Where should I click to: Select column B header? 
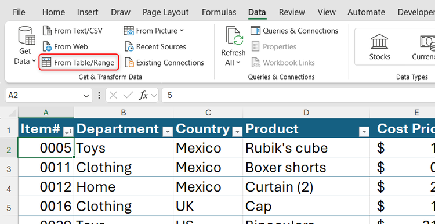click(124, 113)
